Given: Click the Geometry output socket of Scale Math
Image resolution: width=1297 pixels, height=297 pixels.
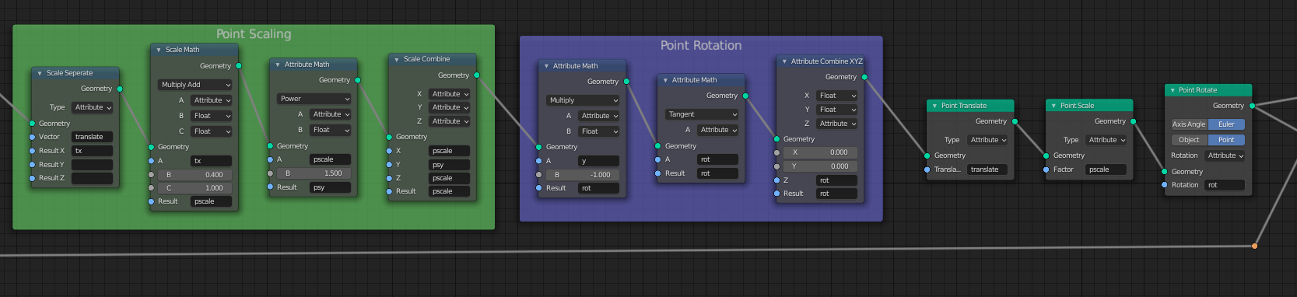Looking at the screenshot, I should (239, 66).
